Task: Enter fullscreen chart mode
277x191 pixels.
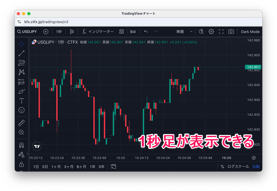Action: point(221,32)
